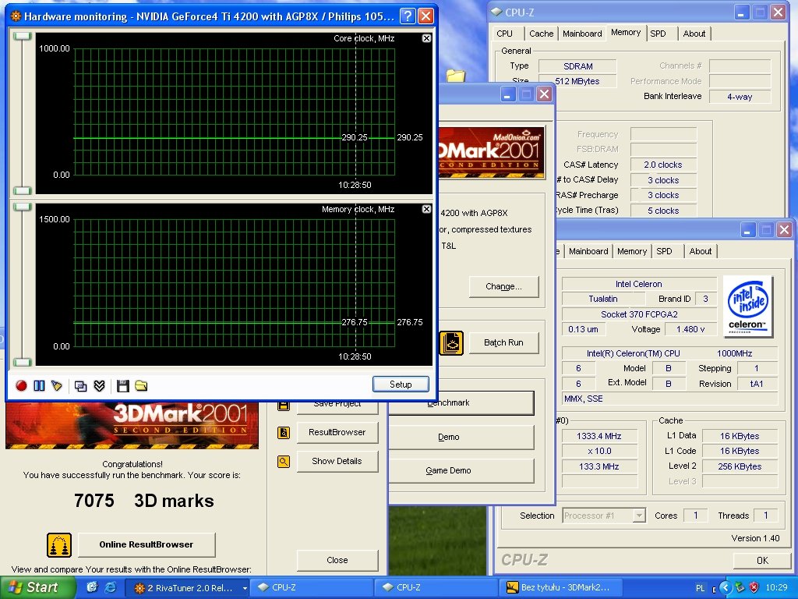Click the Batch Run icon in 3DMark
The width and height of the screenshot is (798, 599).
[451, 343]
